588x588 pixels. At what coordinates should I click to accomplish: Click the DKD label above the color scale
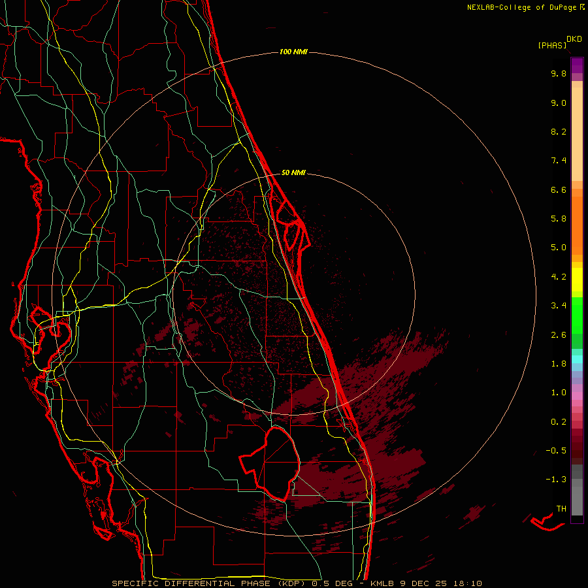[x=574, y=39]
